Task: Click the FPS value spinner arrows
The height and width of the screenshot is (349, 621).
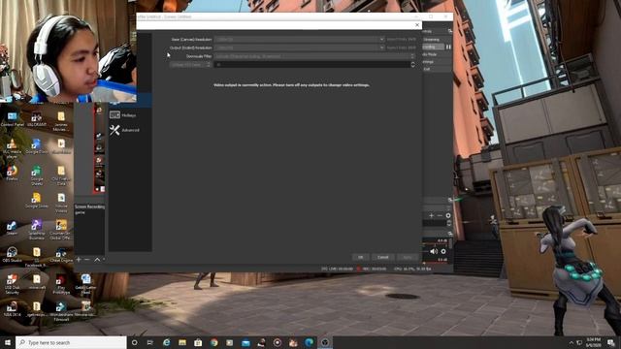Action: click(412, 65)
